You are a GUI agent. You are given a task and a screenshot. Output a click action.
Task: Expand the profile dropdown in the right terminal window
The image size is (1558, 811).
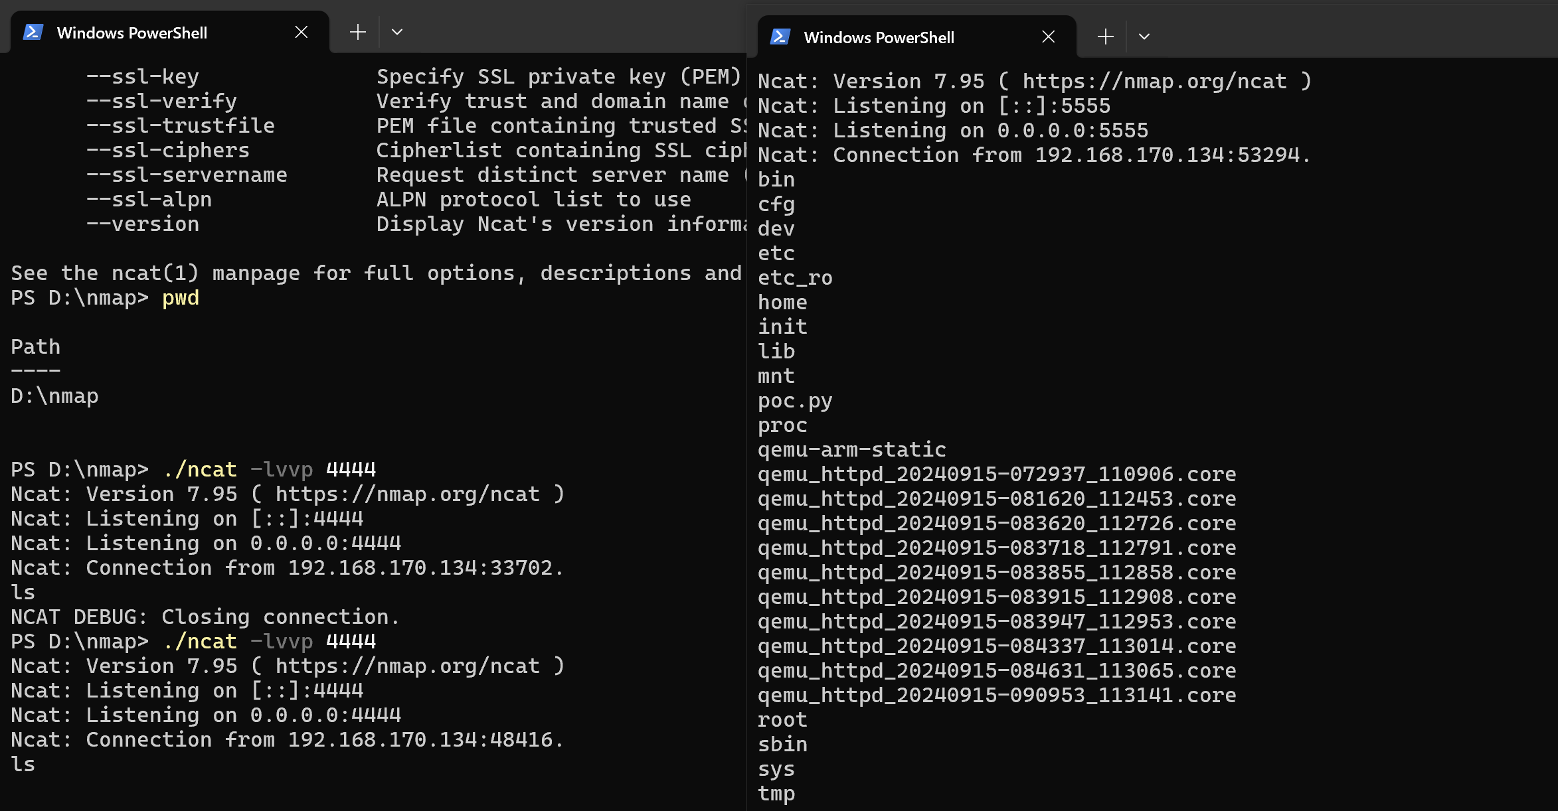click(x=1144, y=37)
